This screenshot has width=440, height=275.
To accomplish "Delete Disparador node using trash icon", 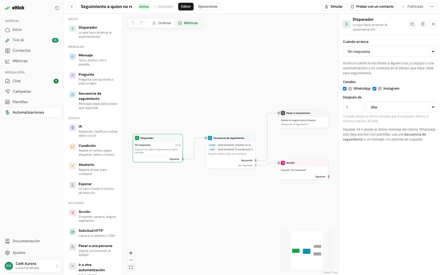I will click(x=423, y=24).
